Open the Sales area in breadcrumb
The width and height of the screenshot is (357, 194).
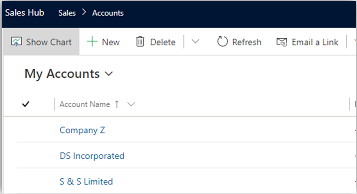click(67, 13)
